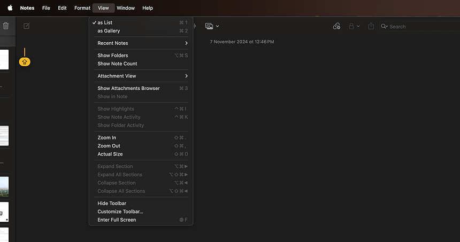Click the search magnifier icon
Image resolution: width=460 pixels, height=242 pixels.
click(x=384, y=26)
